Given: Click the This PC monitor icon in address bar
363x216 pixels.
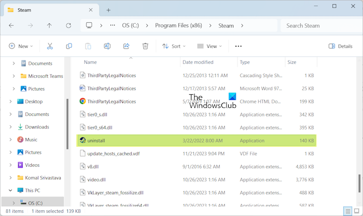Looking at the screenshot, I should coord(89,25).
